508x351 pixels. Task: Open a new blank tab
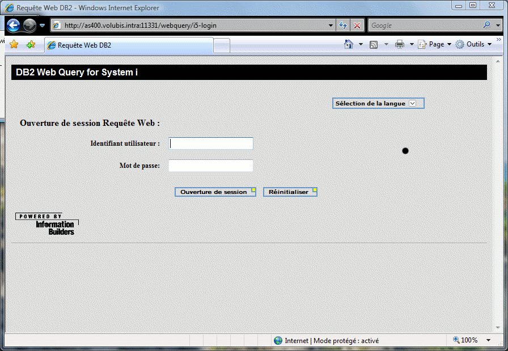tap(222, 45)
